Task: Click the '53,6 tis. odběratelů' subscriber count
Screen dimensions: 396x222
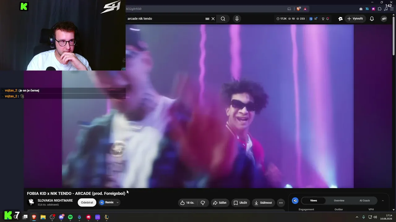Action: coord(48,205)
